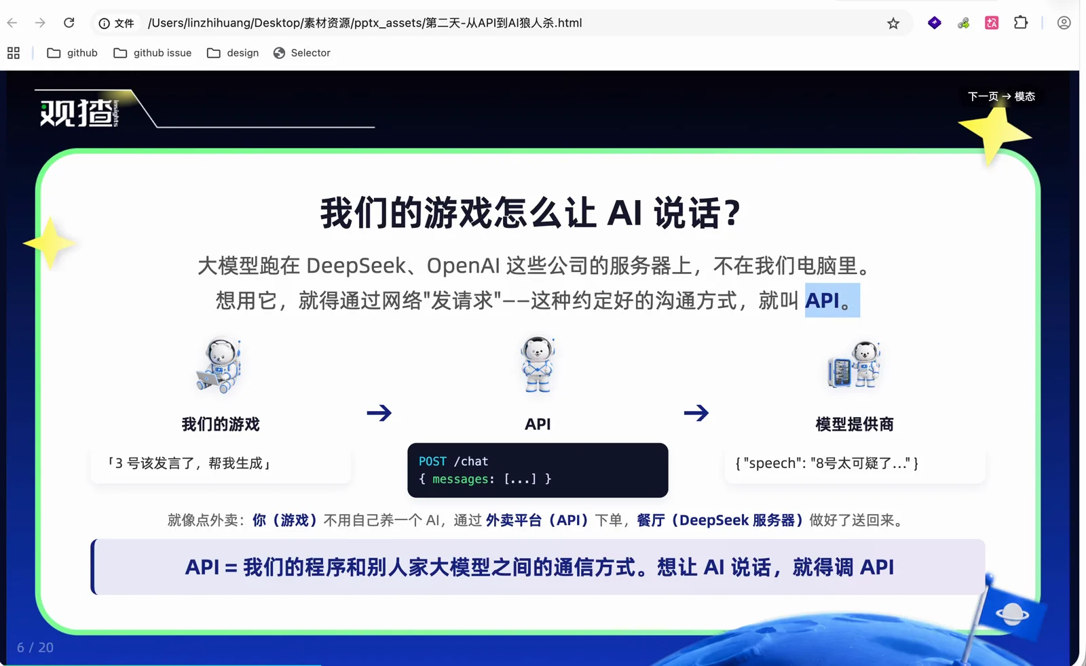
Task: Click the standing astronaut bear above API
Action: pyautogui.click(x=538, y=365)
